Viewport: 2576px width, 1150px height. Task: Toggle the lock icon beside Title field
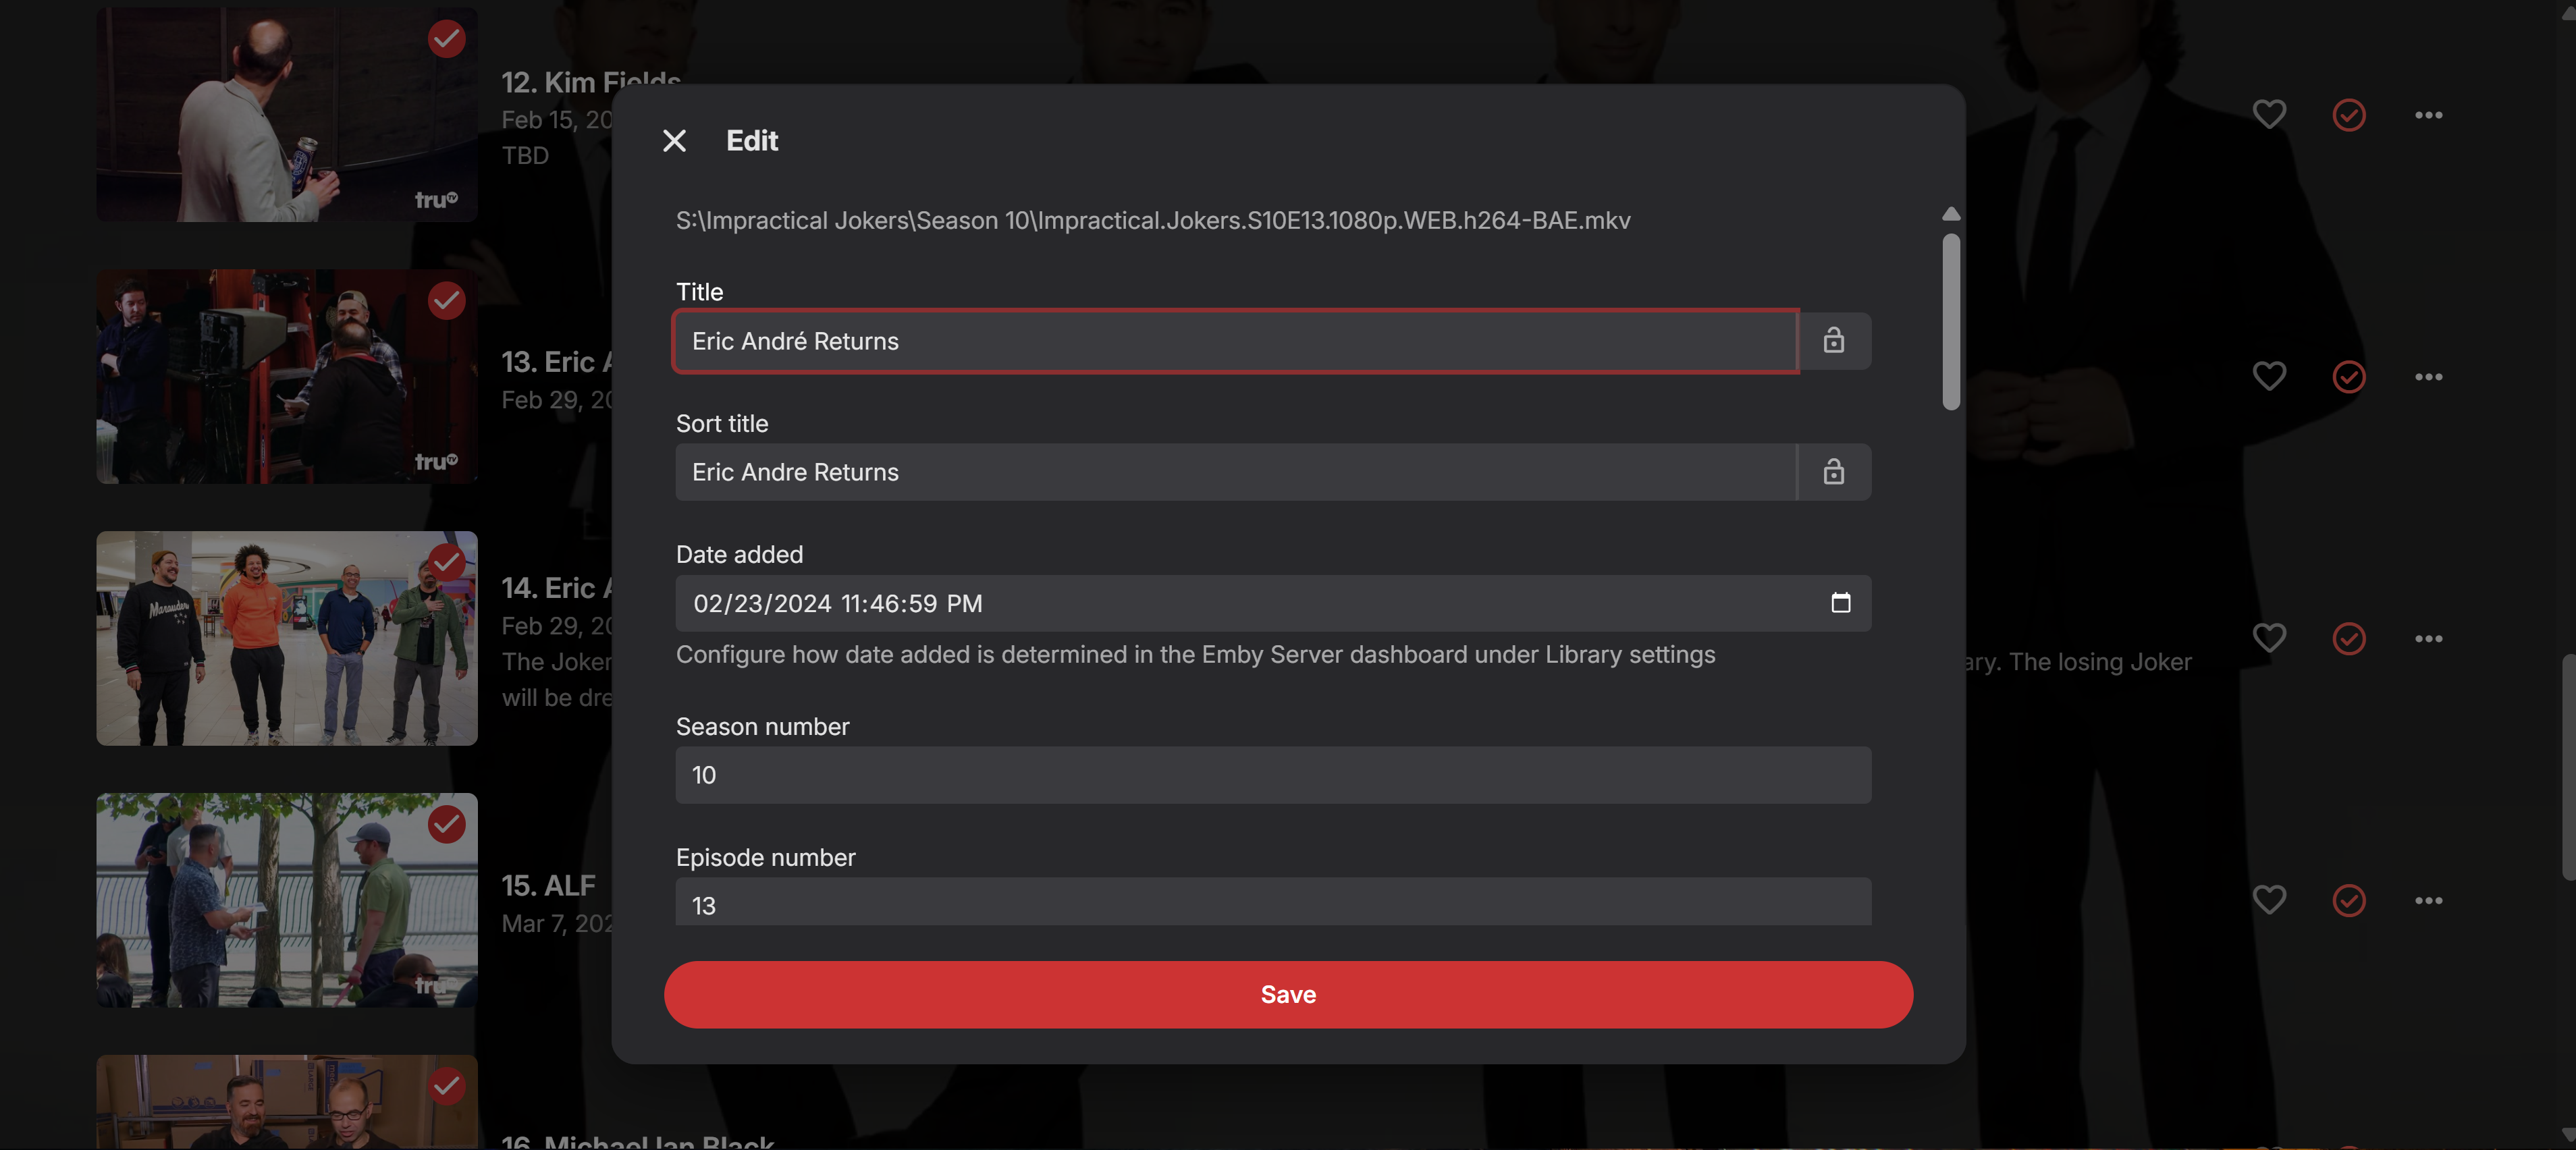point(1833,341)
